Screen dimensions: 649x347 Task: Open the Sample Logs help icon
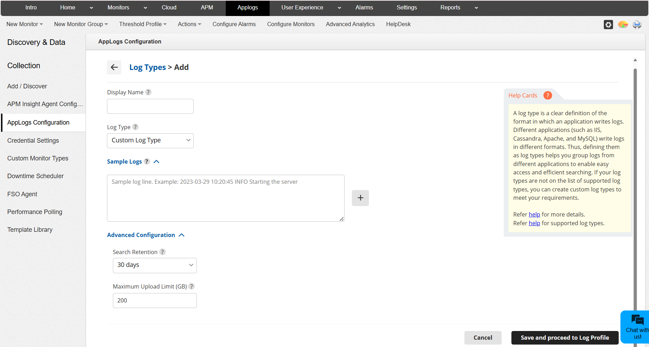146,161
